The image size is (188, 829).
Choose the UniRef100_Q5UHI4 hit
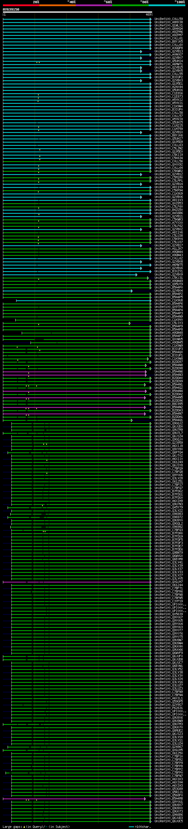(x=169, y=61)
